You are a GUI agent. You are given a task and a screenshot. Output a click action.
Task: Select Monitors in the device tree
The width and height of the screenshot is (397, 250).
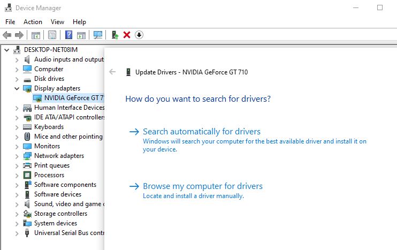[47, 146]
